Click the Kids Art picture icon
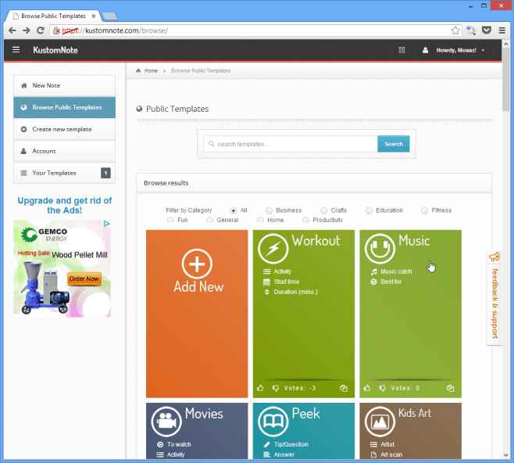 [380, 422]
